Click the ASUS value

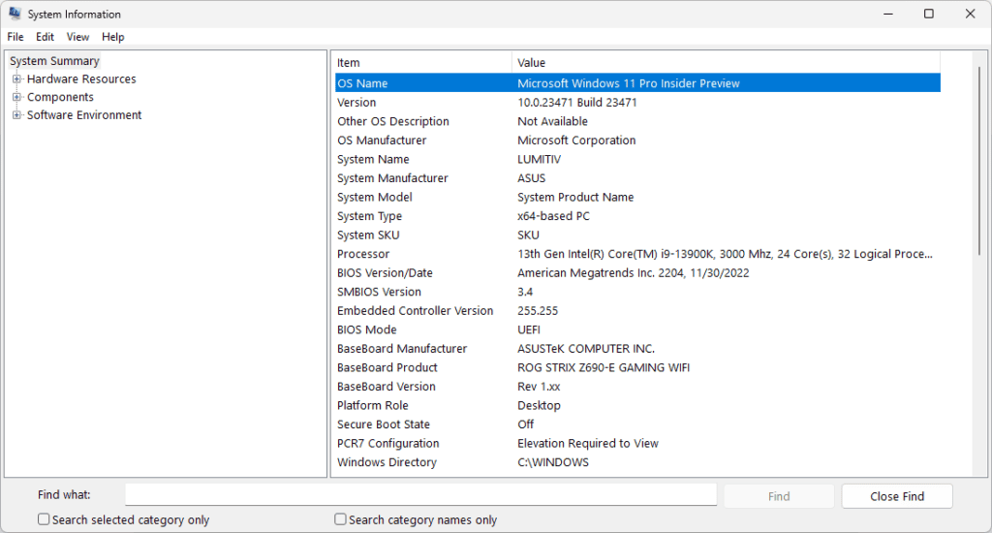(532, 178)
